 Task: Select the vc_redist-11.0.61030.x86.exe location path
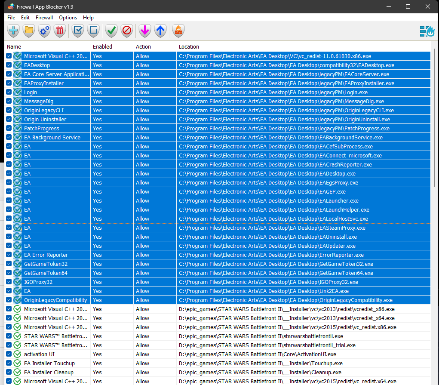tap(275, 56)
